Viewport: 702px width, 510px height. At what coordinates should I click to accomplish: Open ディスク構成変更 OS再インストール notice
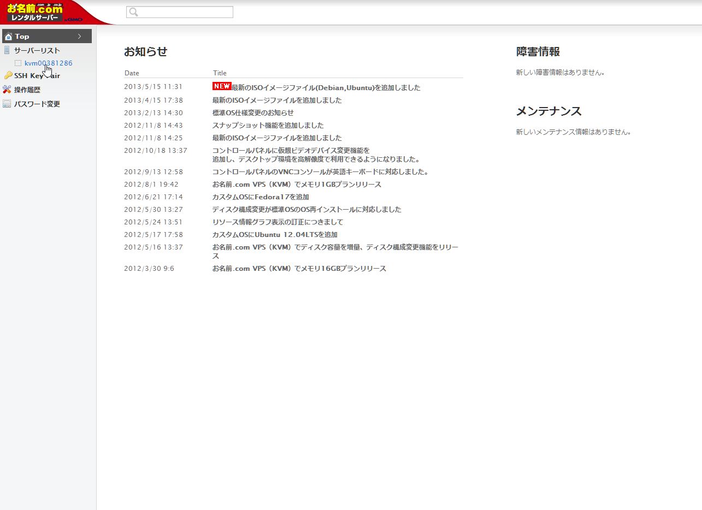(307, 210)
